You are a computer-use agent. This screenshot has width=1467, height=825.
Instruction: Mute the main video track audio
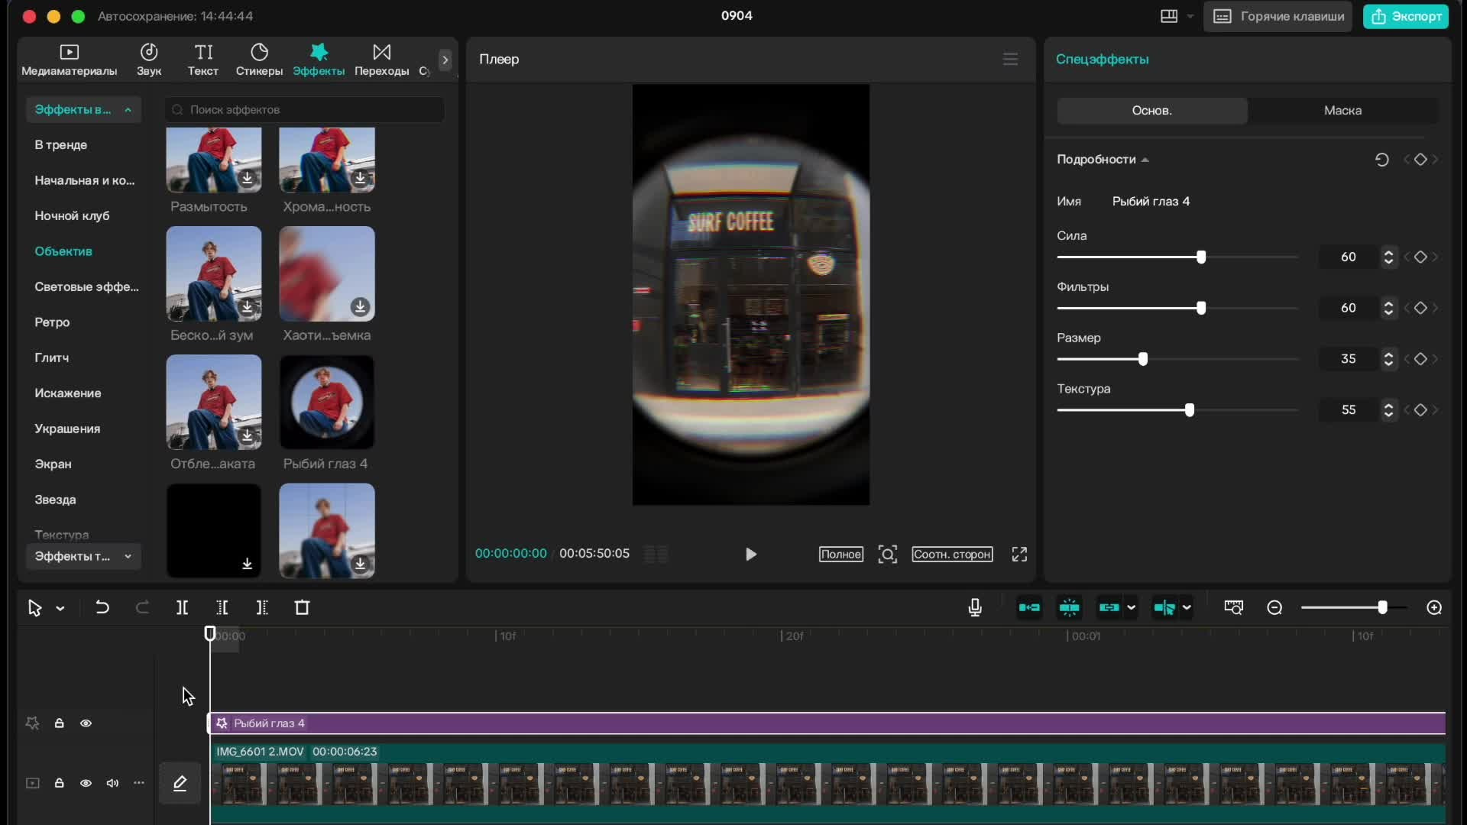coord(112,782)
